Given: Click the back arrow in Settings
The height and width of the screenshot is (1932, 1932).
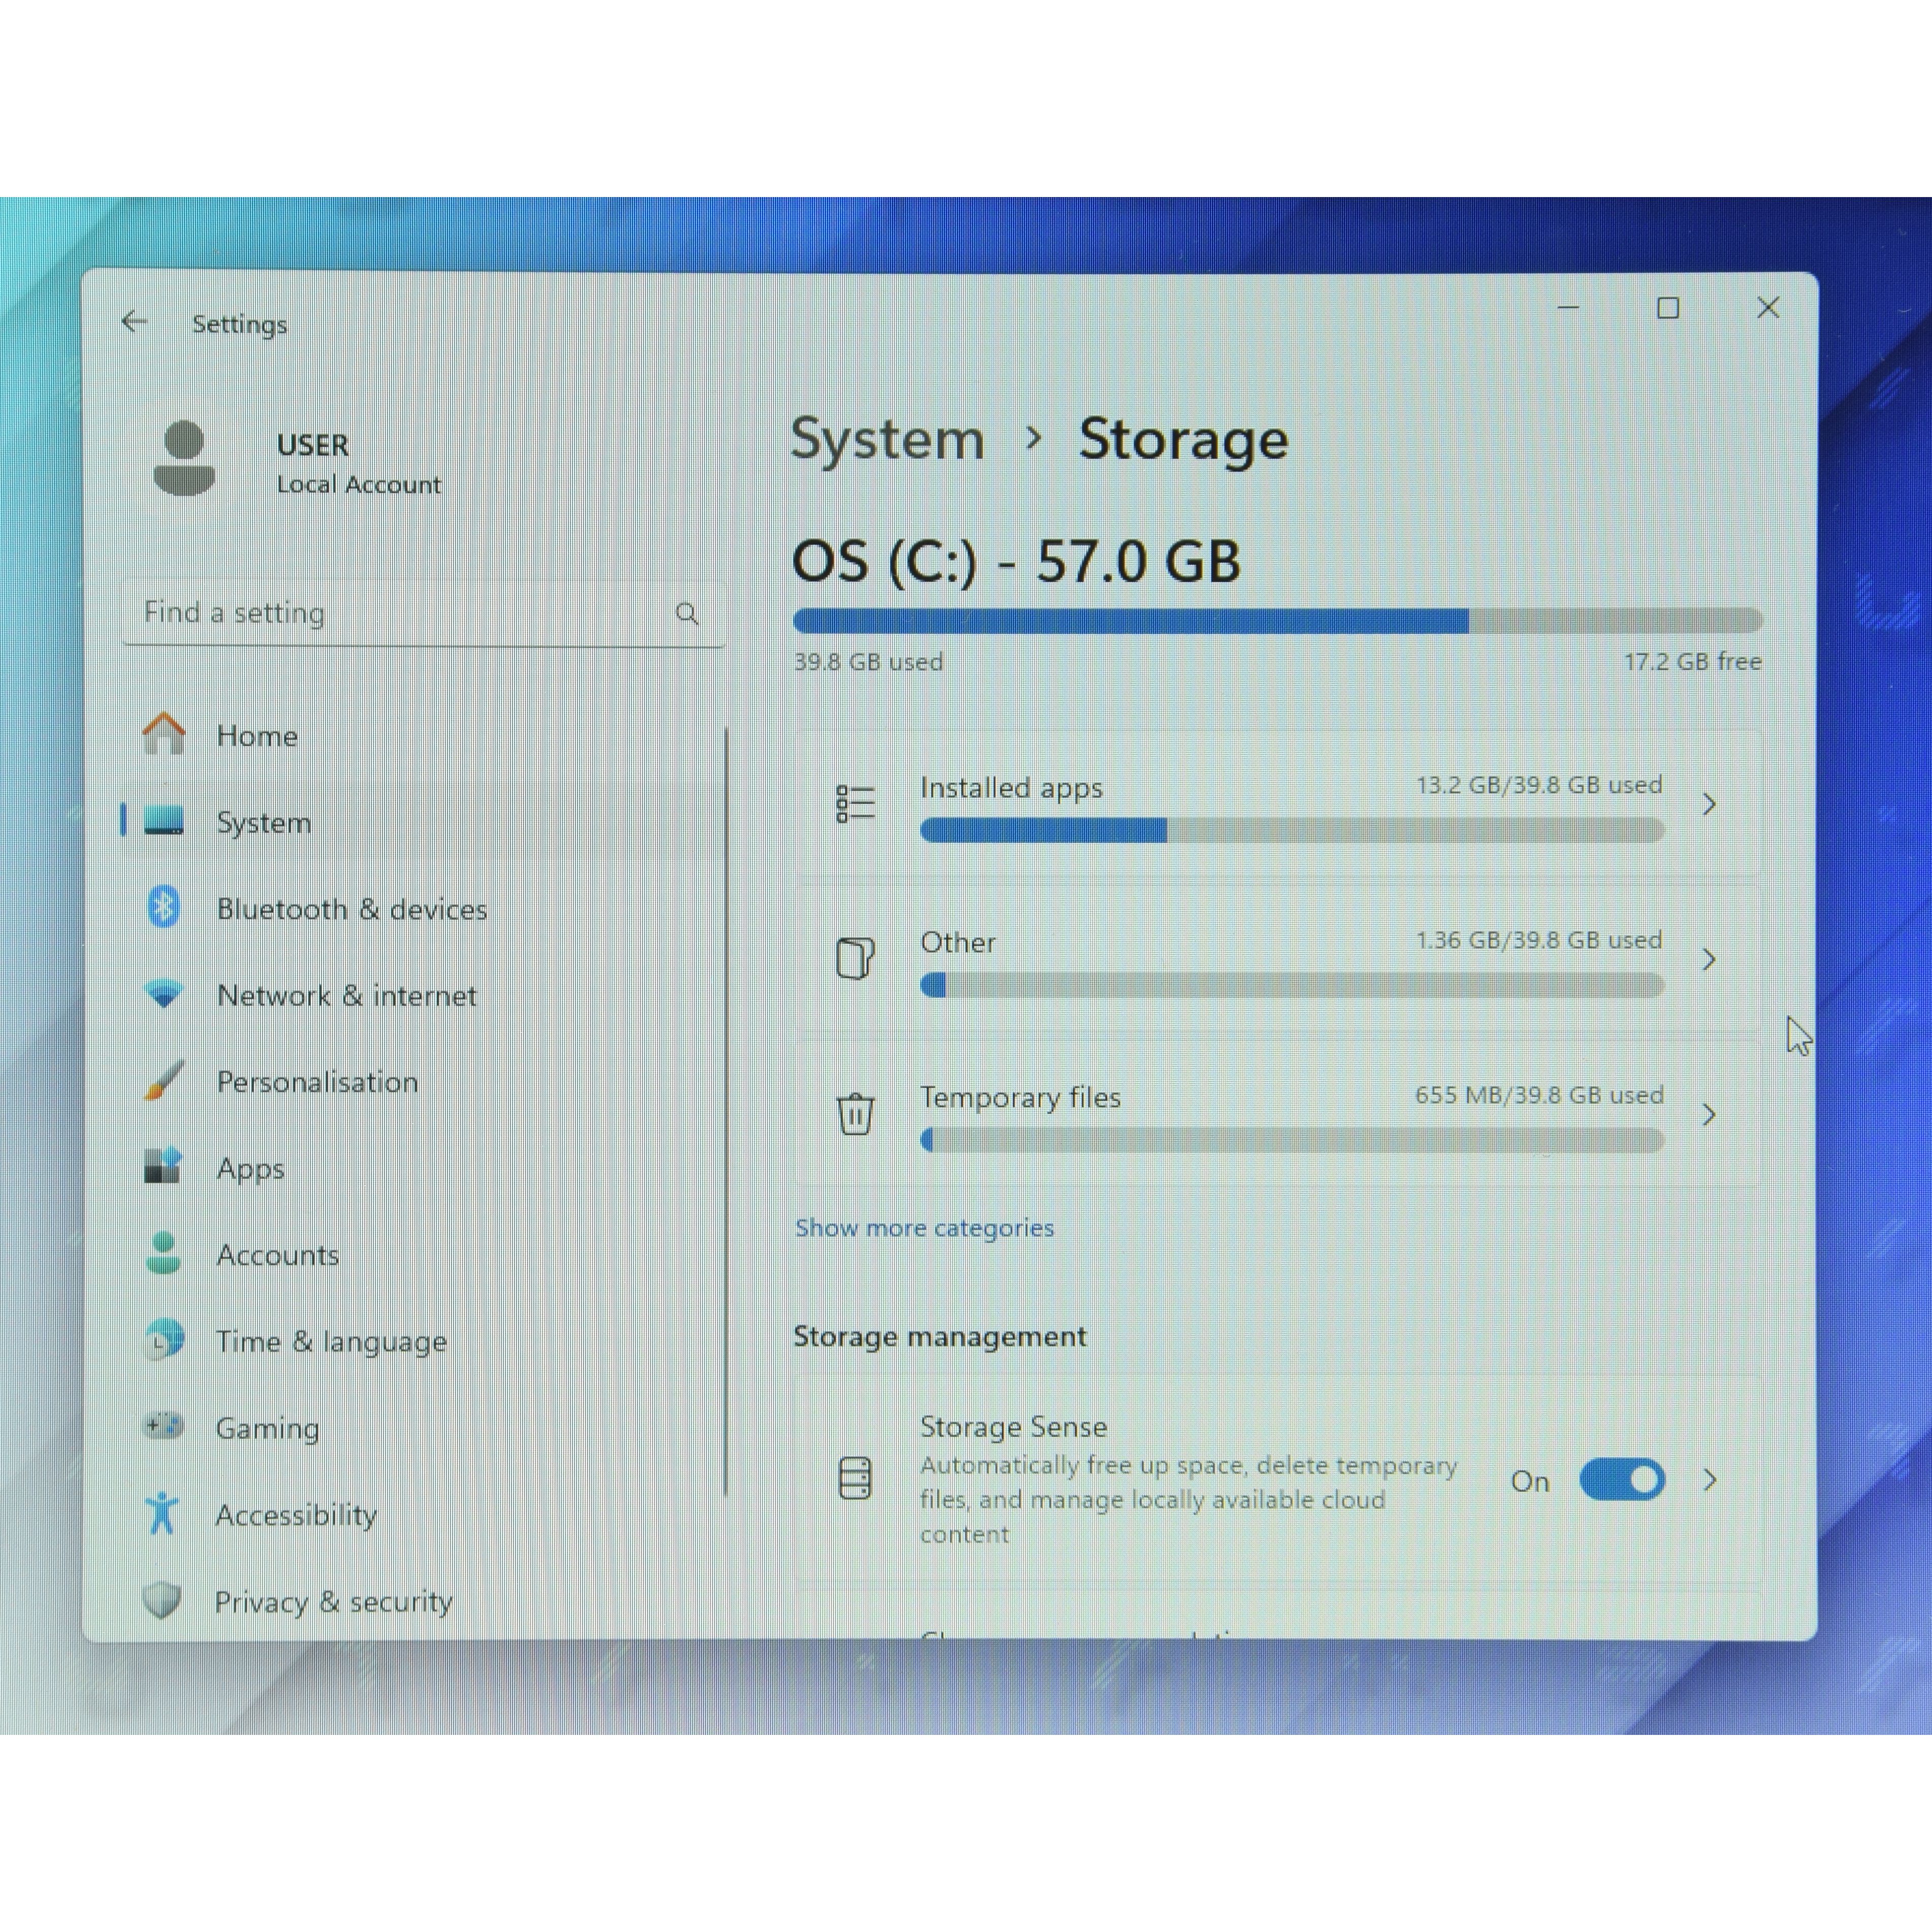Looking at the screenshot, I should [134, 322].
